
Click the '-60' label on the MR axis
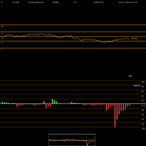point(142,119)
